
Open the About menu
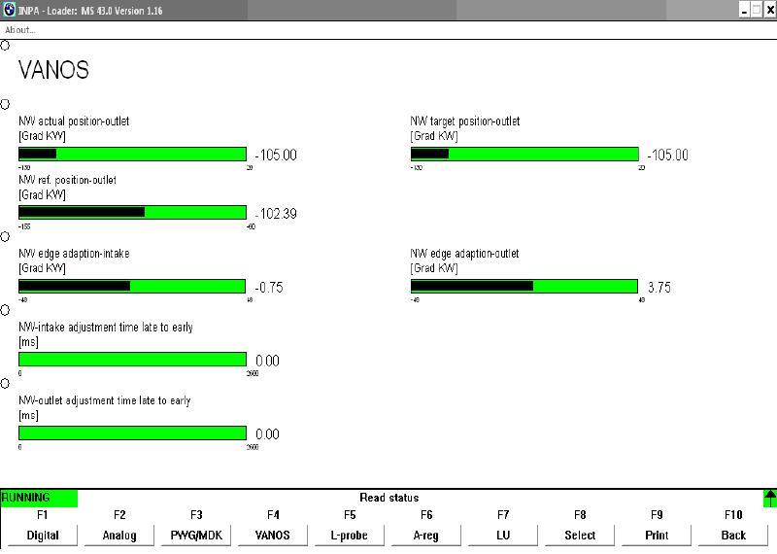coord(20,30)
